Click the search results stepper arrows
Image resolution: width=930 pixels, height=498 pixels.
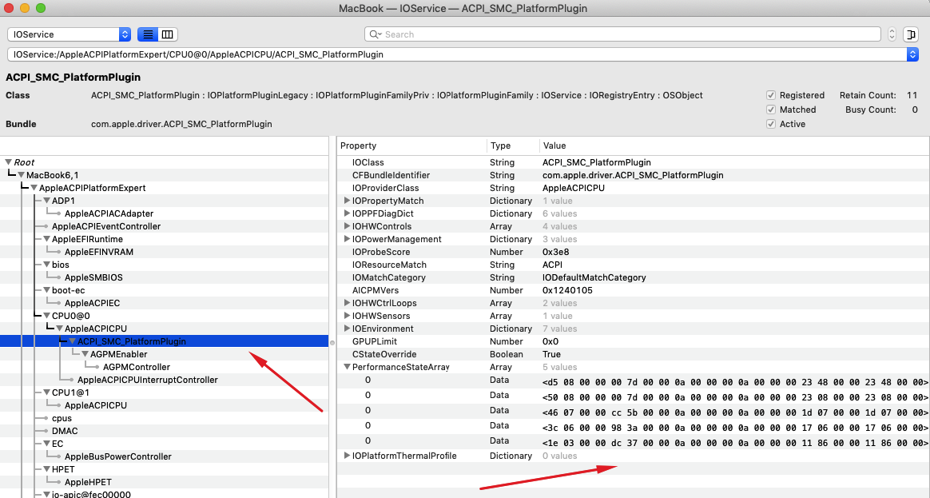892,34
